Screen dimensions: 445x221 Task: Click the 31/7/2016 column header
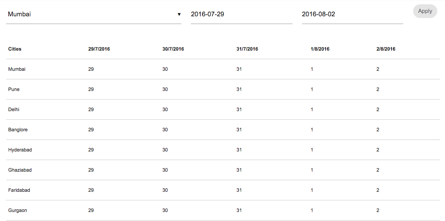coord(247,49)
